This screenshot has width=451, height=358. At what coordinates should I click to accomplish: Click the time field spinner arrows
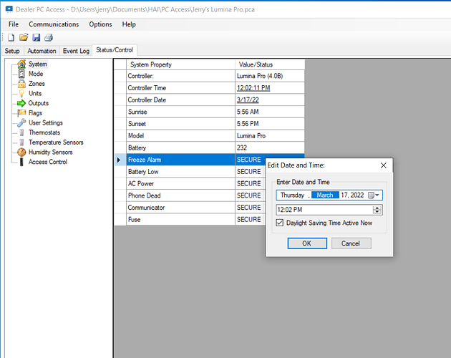378,210
